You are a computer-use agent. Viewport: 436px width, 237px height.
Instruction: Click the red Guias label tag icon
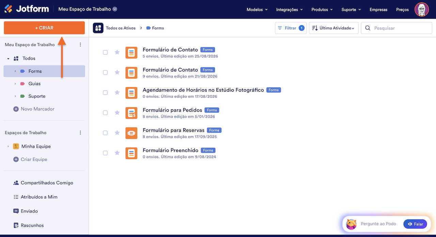coord(22,84)
